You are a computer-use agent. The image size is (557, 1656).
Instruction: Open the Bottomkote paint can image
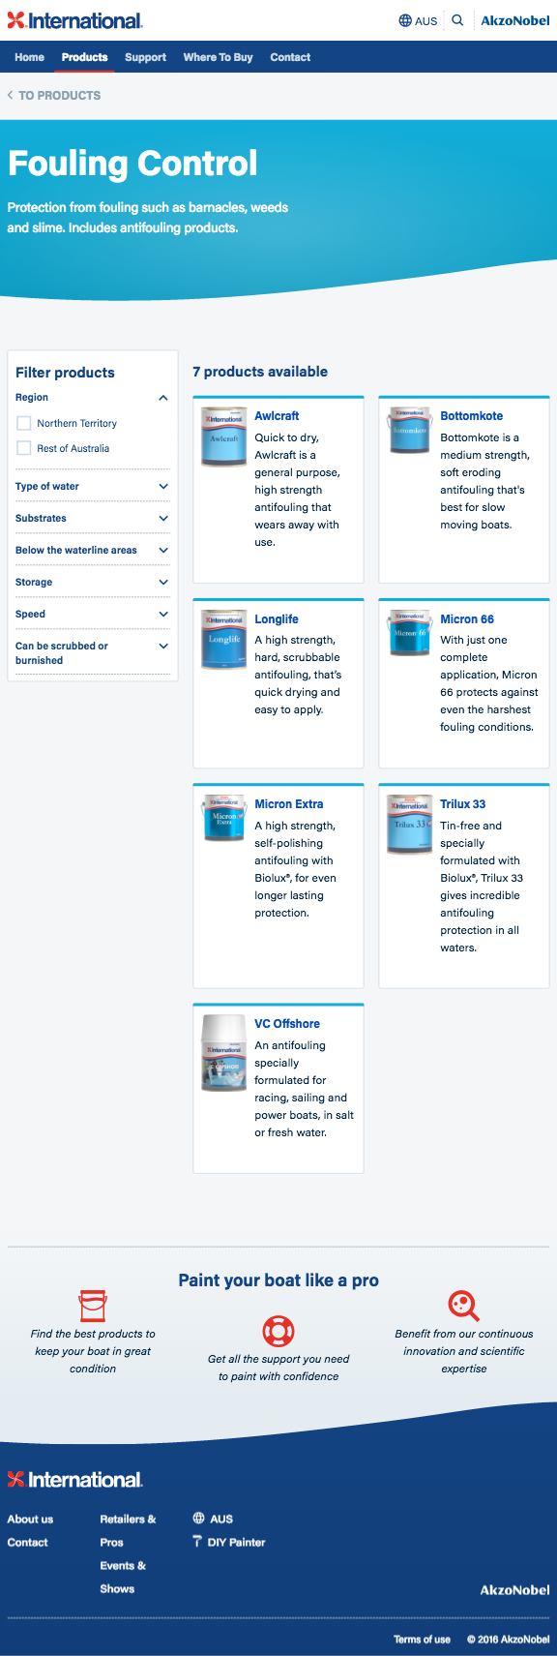pyautogui.click(x=409, y=431)
